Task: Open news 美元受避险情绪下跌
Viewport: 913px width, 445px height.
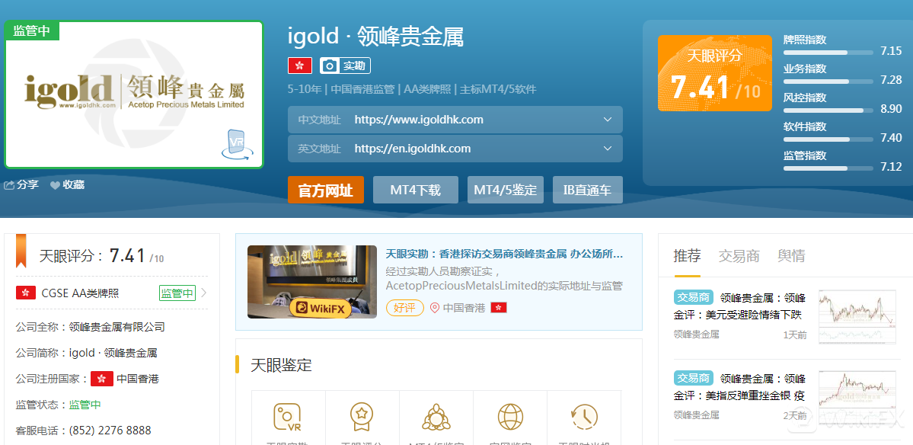Action: 740,306
